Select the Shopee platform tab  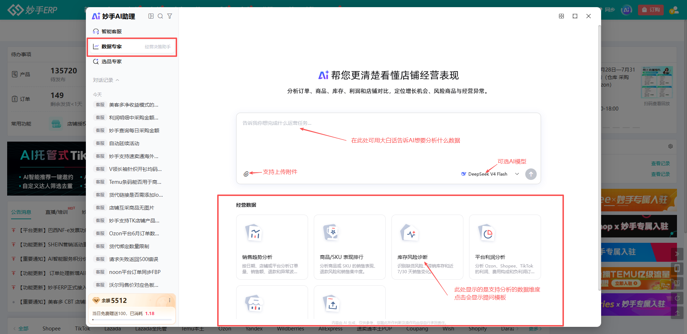click(52, 329)
